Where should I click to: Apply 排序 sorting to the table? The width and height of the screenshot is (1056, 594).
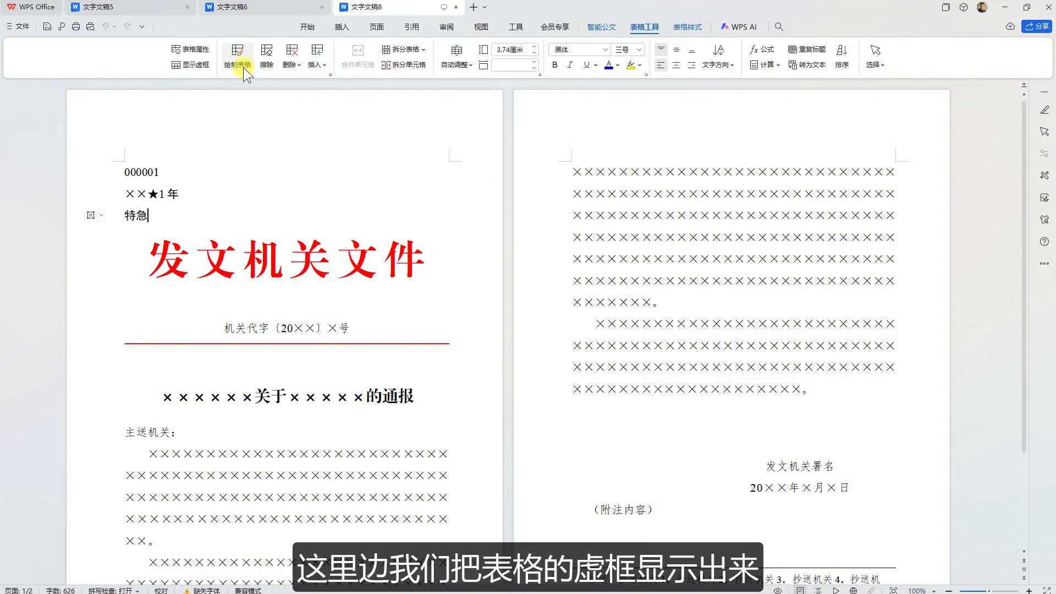tap(842, 57)
